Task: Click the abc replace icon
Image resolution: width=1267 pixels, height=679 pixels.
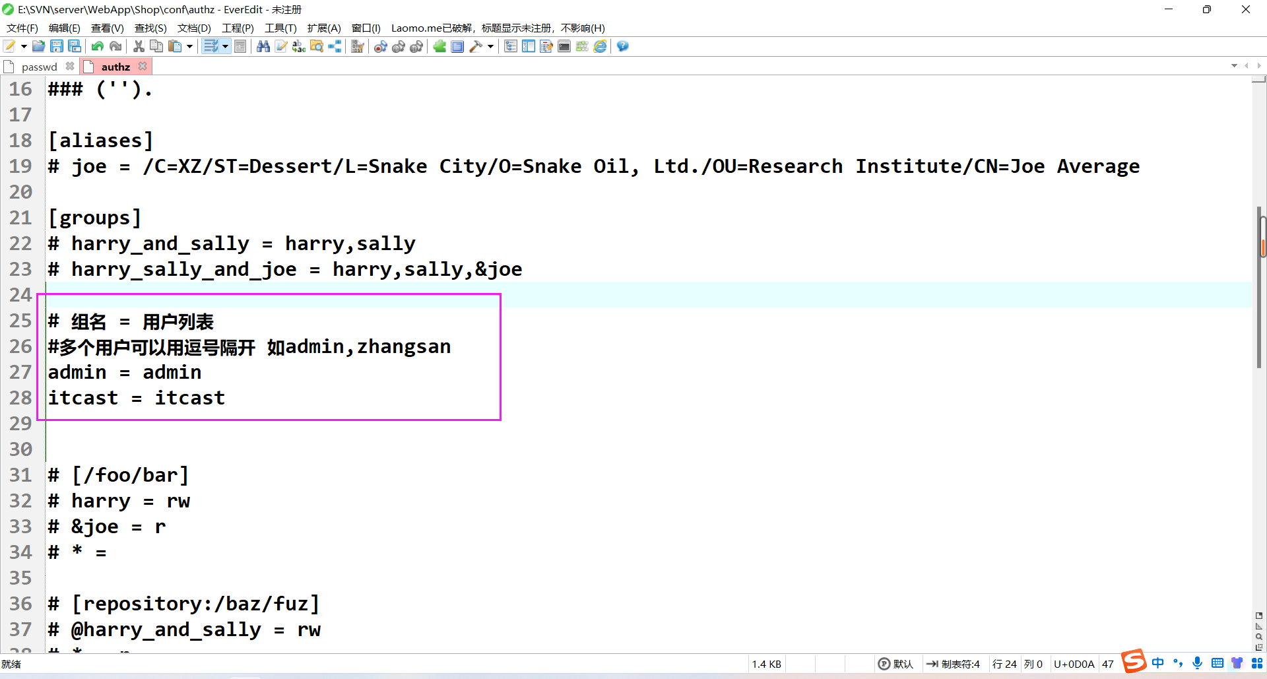Action: pyautogui.click(x=299, y=46)
